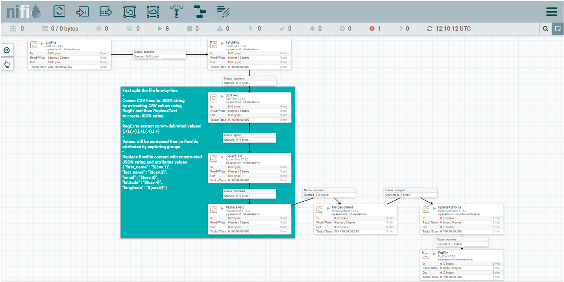Click the NiFi logo
This screenshot has width=564, height=282.
pos(24,11)
